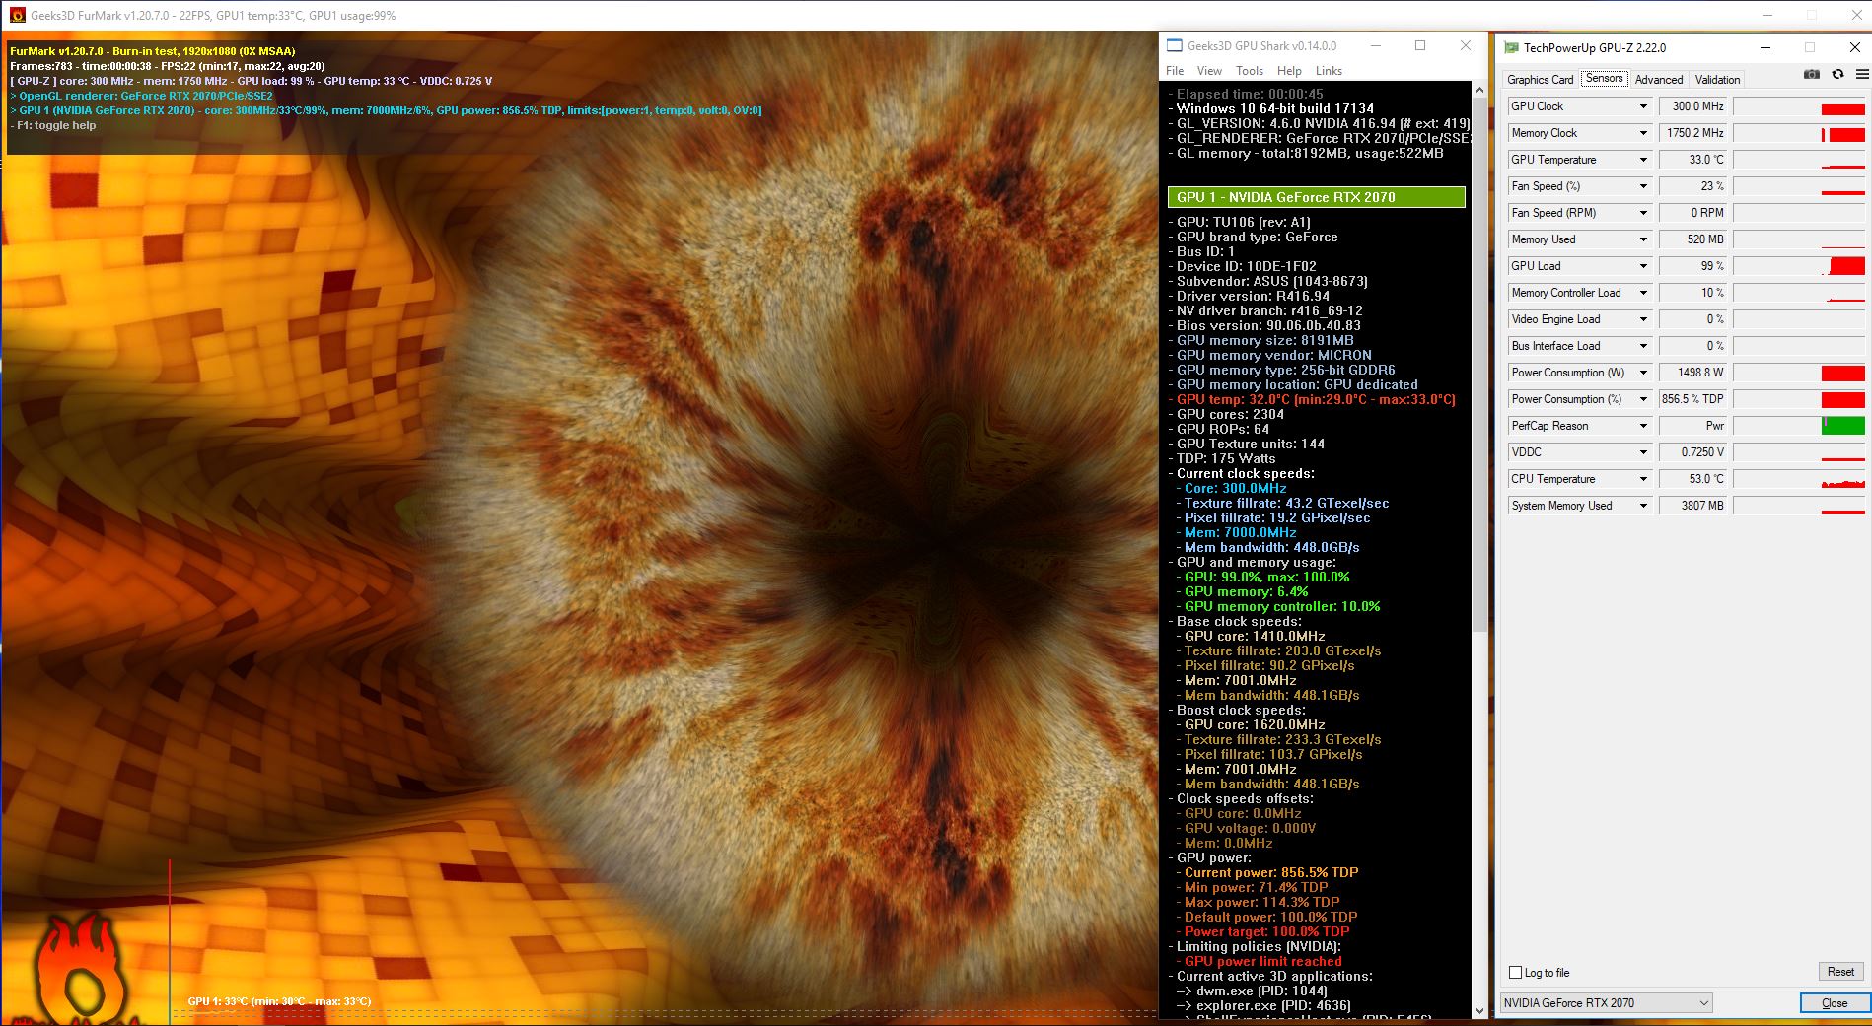Open the PerfCap Reason dropdown
The width and height of the screenshot is (1872, 1026).
[1643, 426]
